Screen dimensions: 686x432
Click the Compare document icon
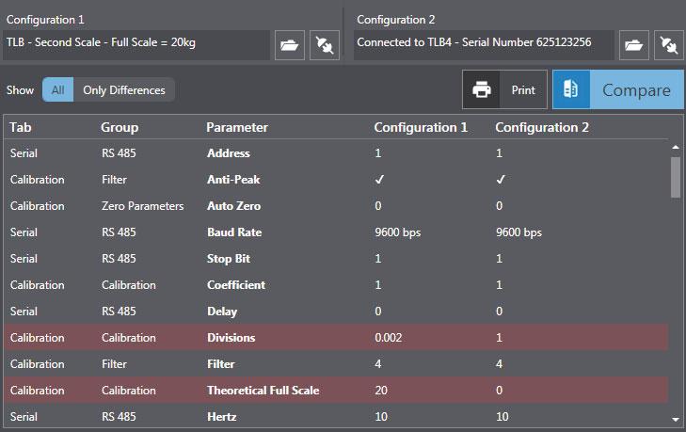click(570, 90)
